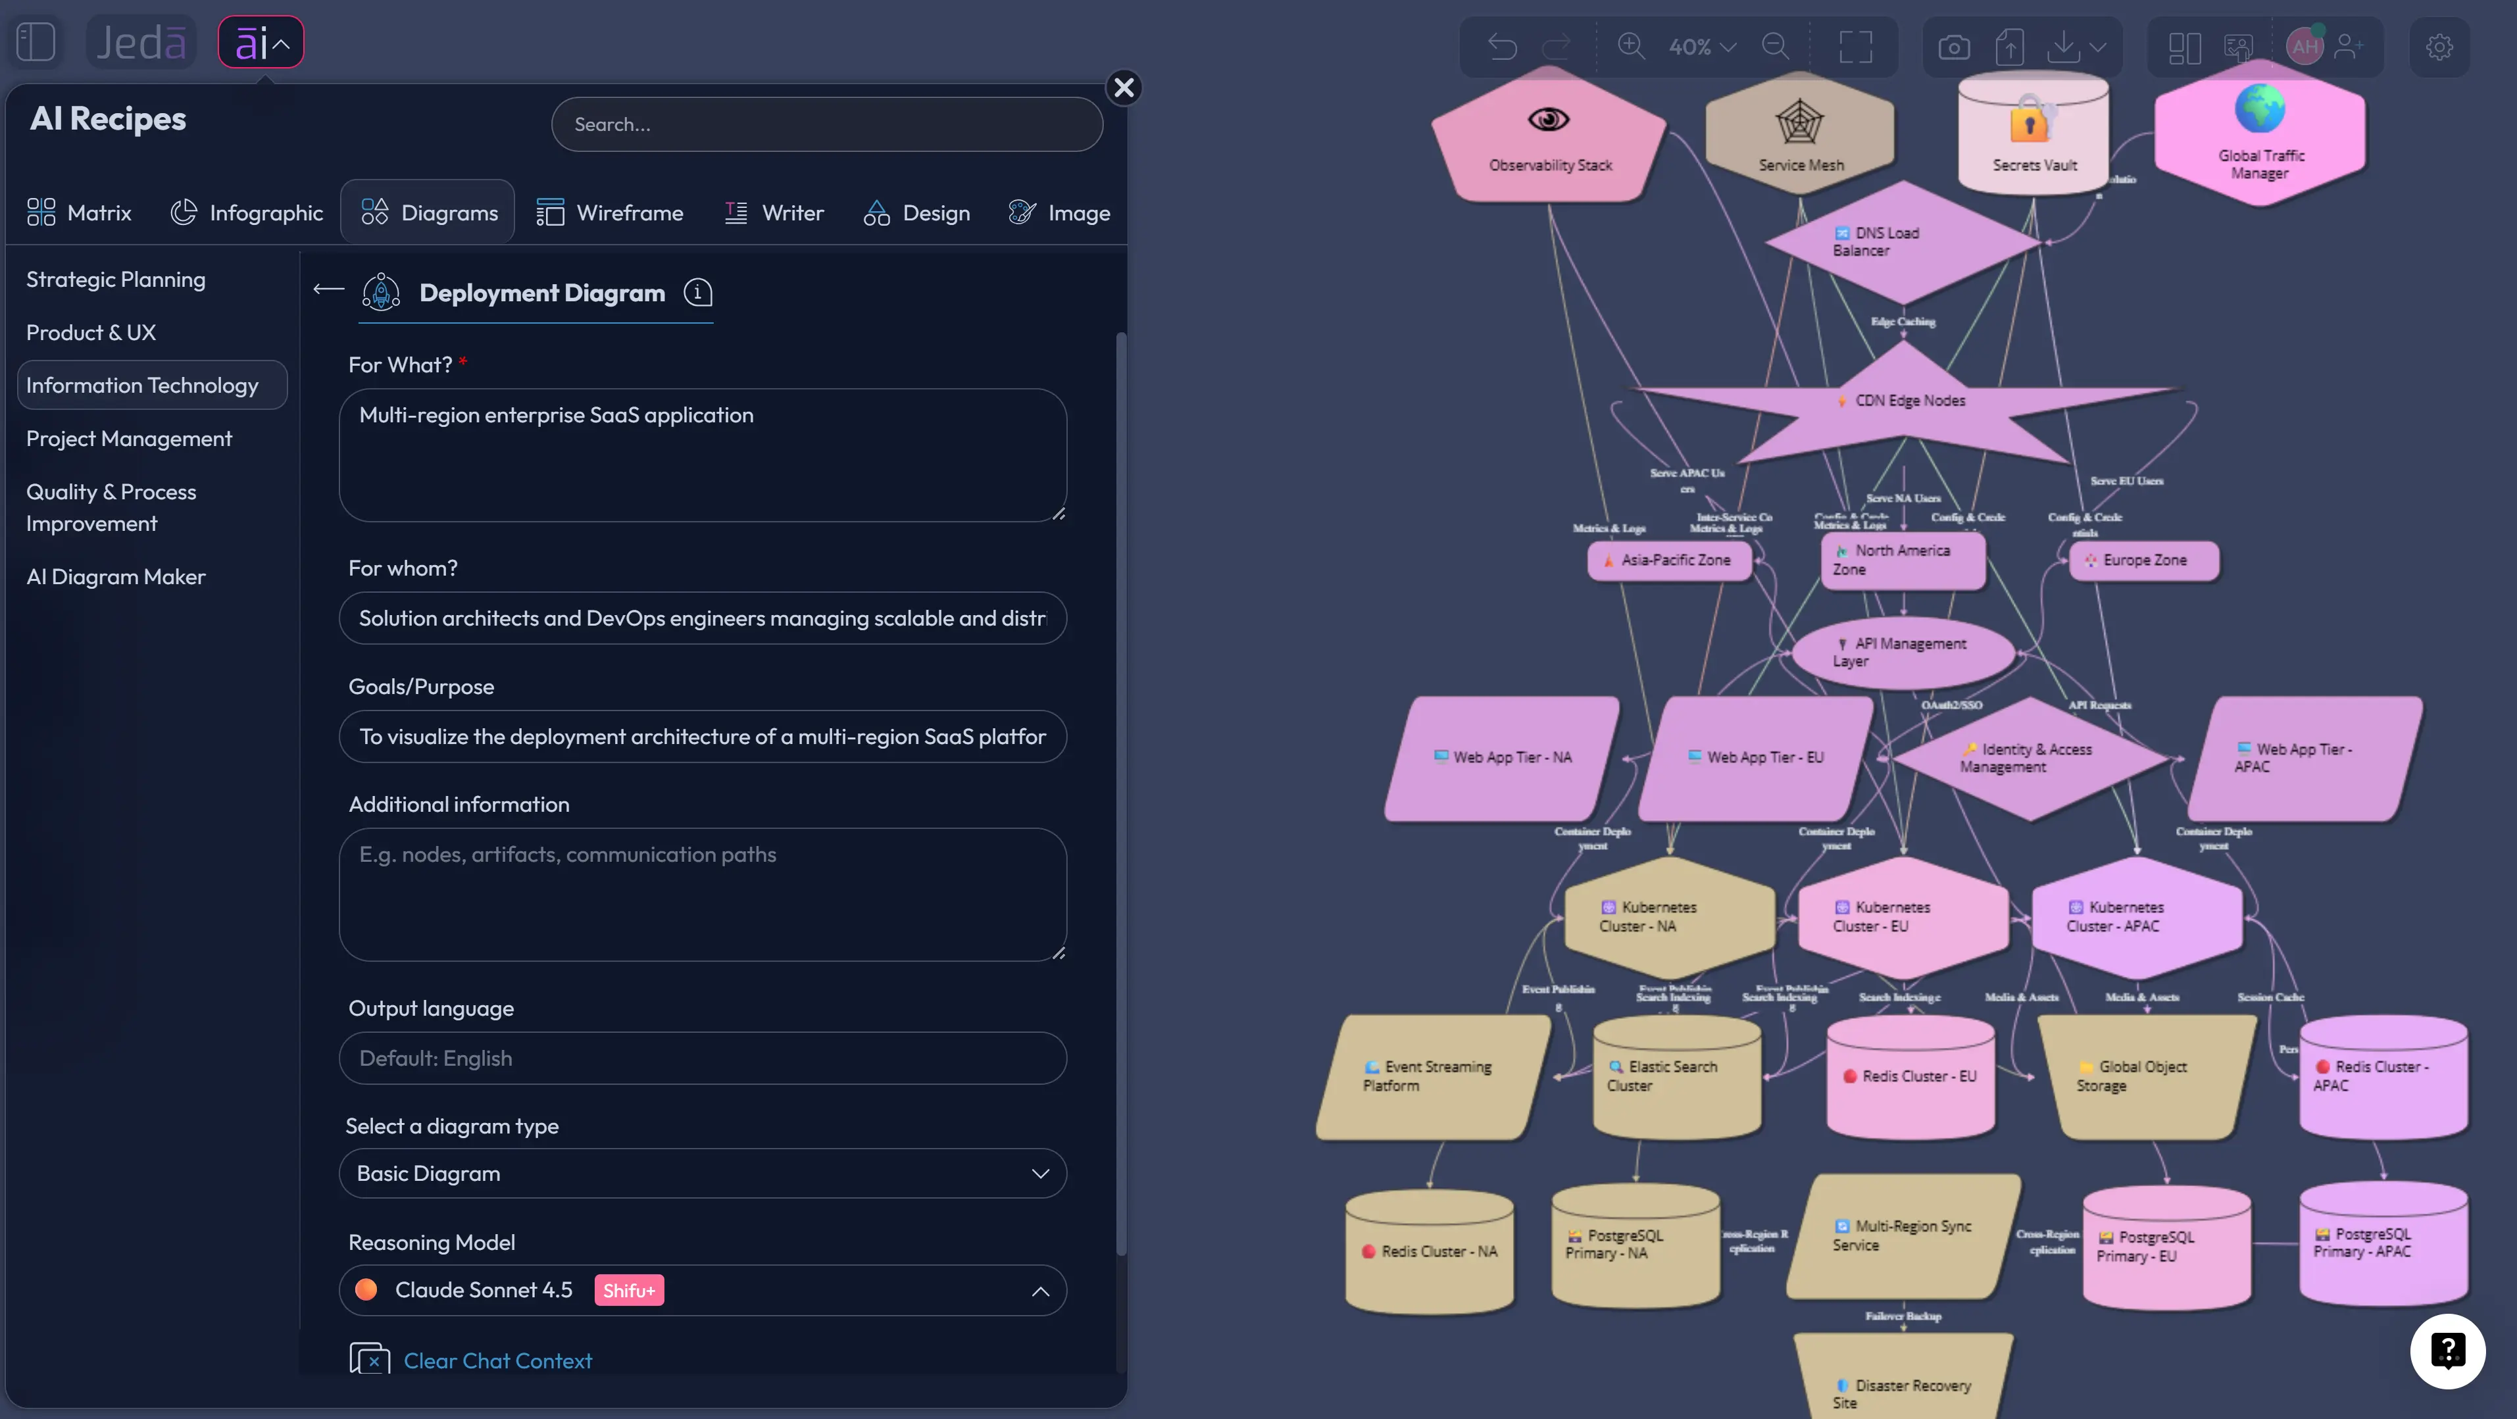Select the Diagrams tab
2517x1419 pixels.
coord(428,212)
